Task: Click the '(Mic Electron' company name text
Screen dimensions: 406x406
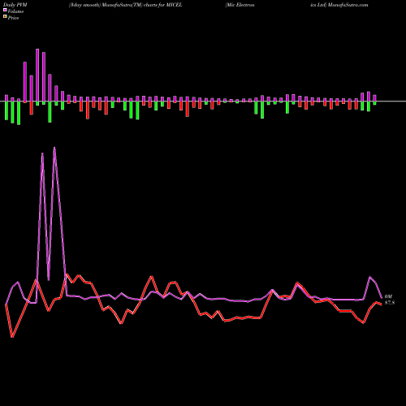Action: [x=240, y=5]
